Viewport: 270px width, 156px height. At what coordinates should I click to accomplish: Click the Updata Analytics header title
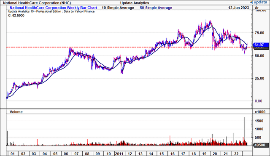(x=135, y=3)
